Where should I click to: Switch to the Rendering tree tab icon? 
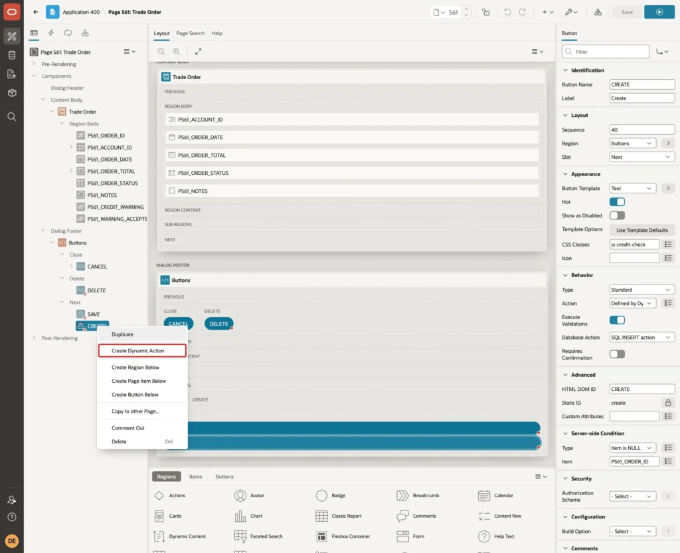tap(34, 33)
